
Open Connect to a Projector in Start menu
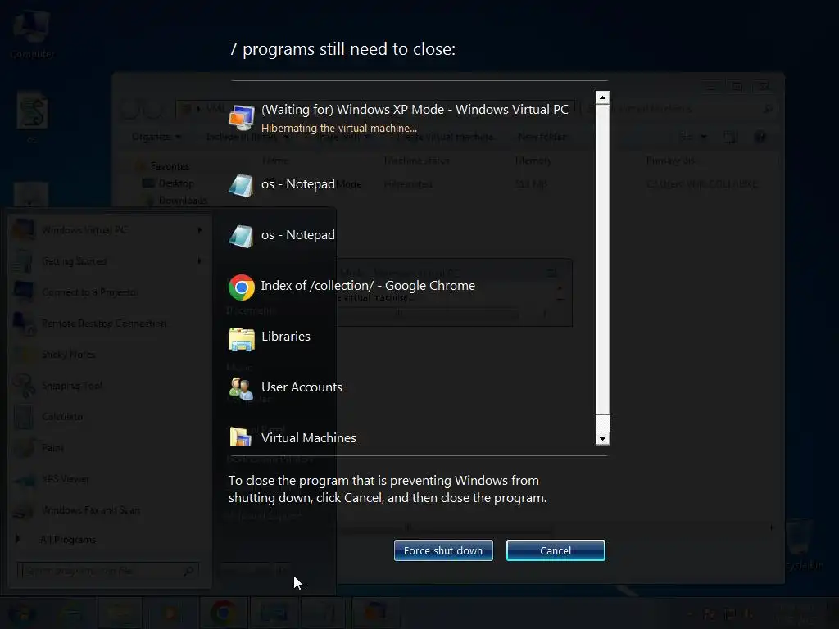pos(110,292)
